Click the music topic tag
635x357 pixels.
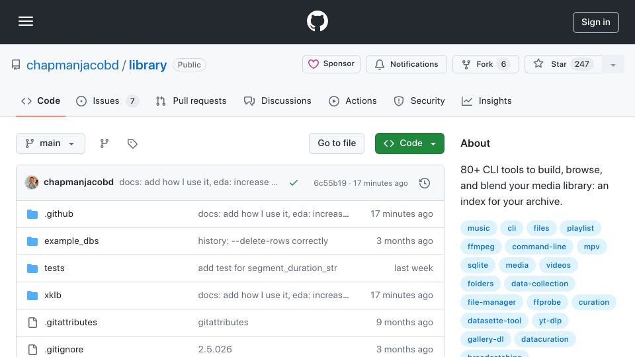[x=479, y=228]
